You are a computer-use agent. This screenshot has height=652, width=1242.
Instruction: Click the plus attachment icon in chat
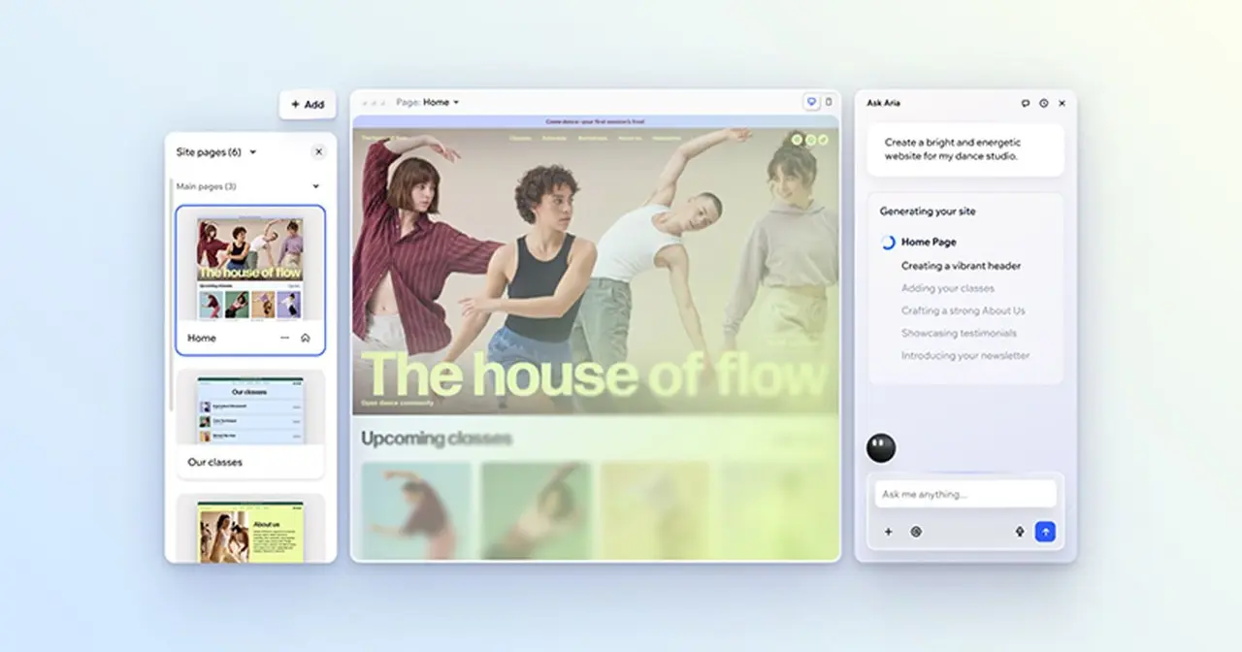pyautogui.click(x=888, y=532)
